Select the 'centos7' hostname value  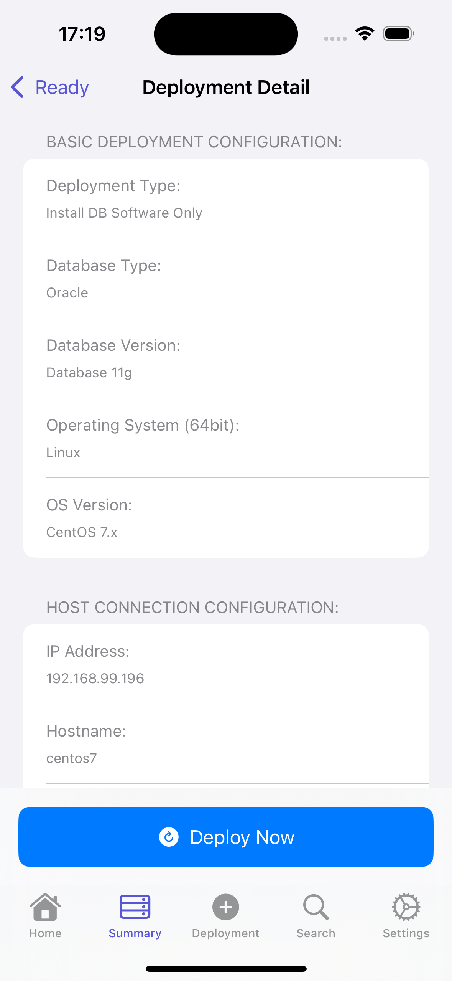click(x=72, y=758)
